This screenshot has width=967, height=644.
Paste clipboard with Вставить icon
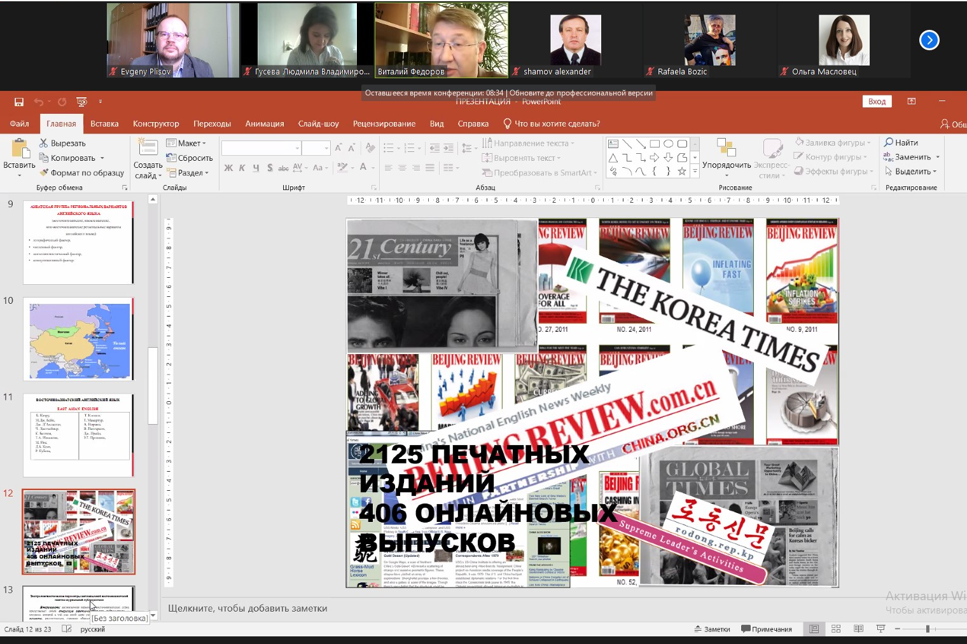pyautogui.click(x=19, y=149)
